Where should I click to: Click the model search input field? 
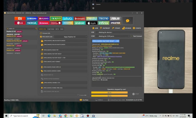[x=22, y=28]
